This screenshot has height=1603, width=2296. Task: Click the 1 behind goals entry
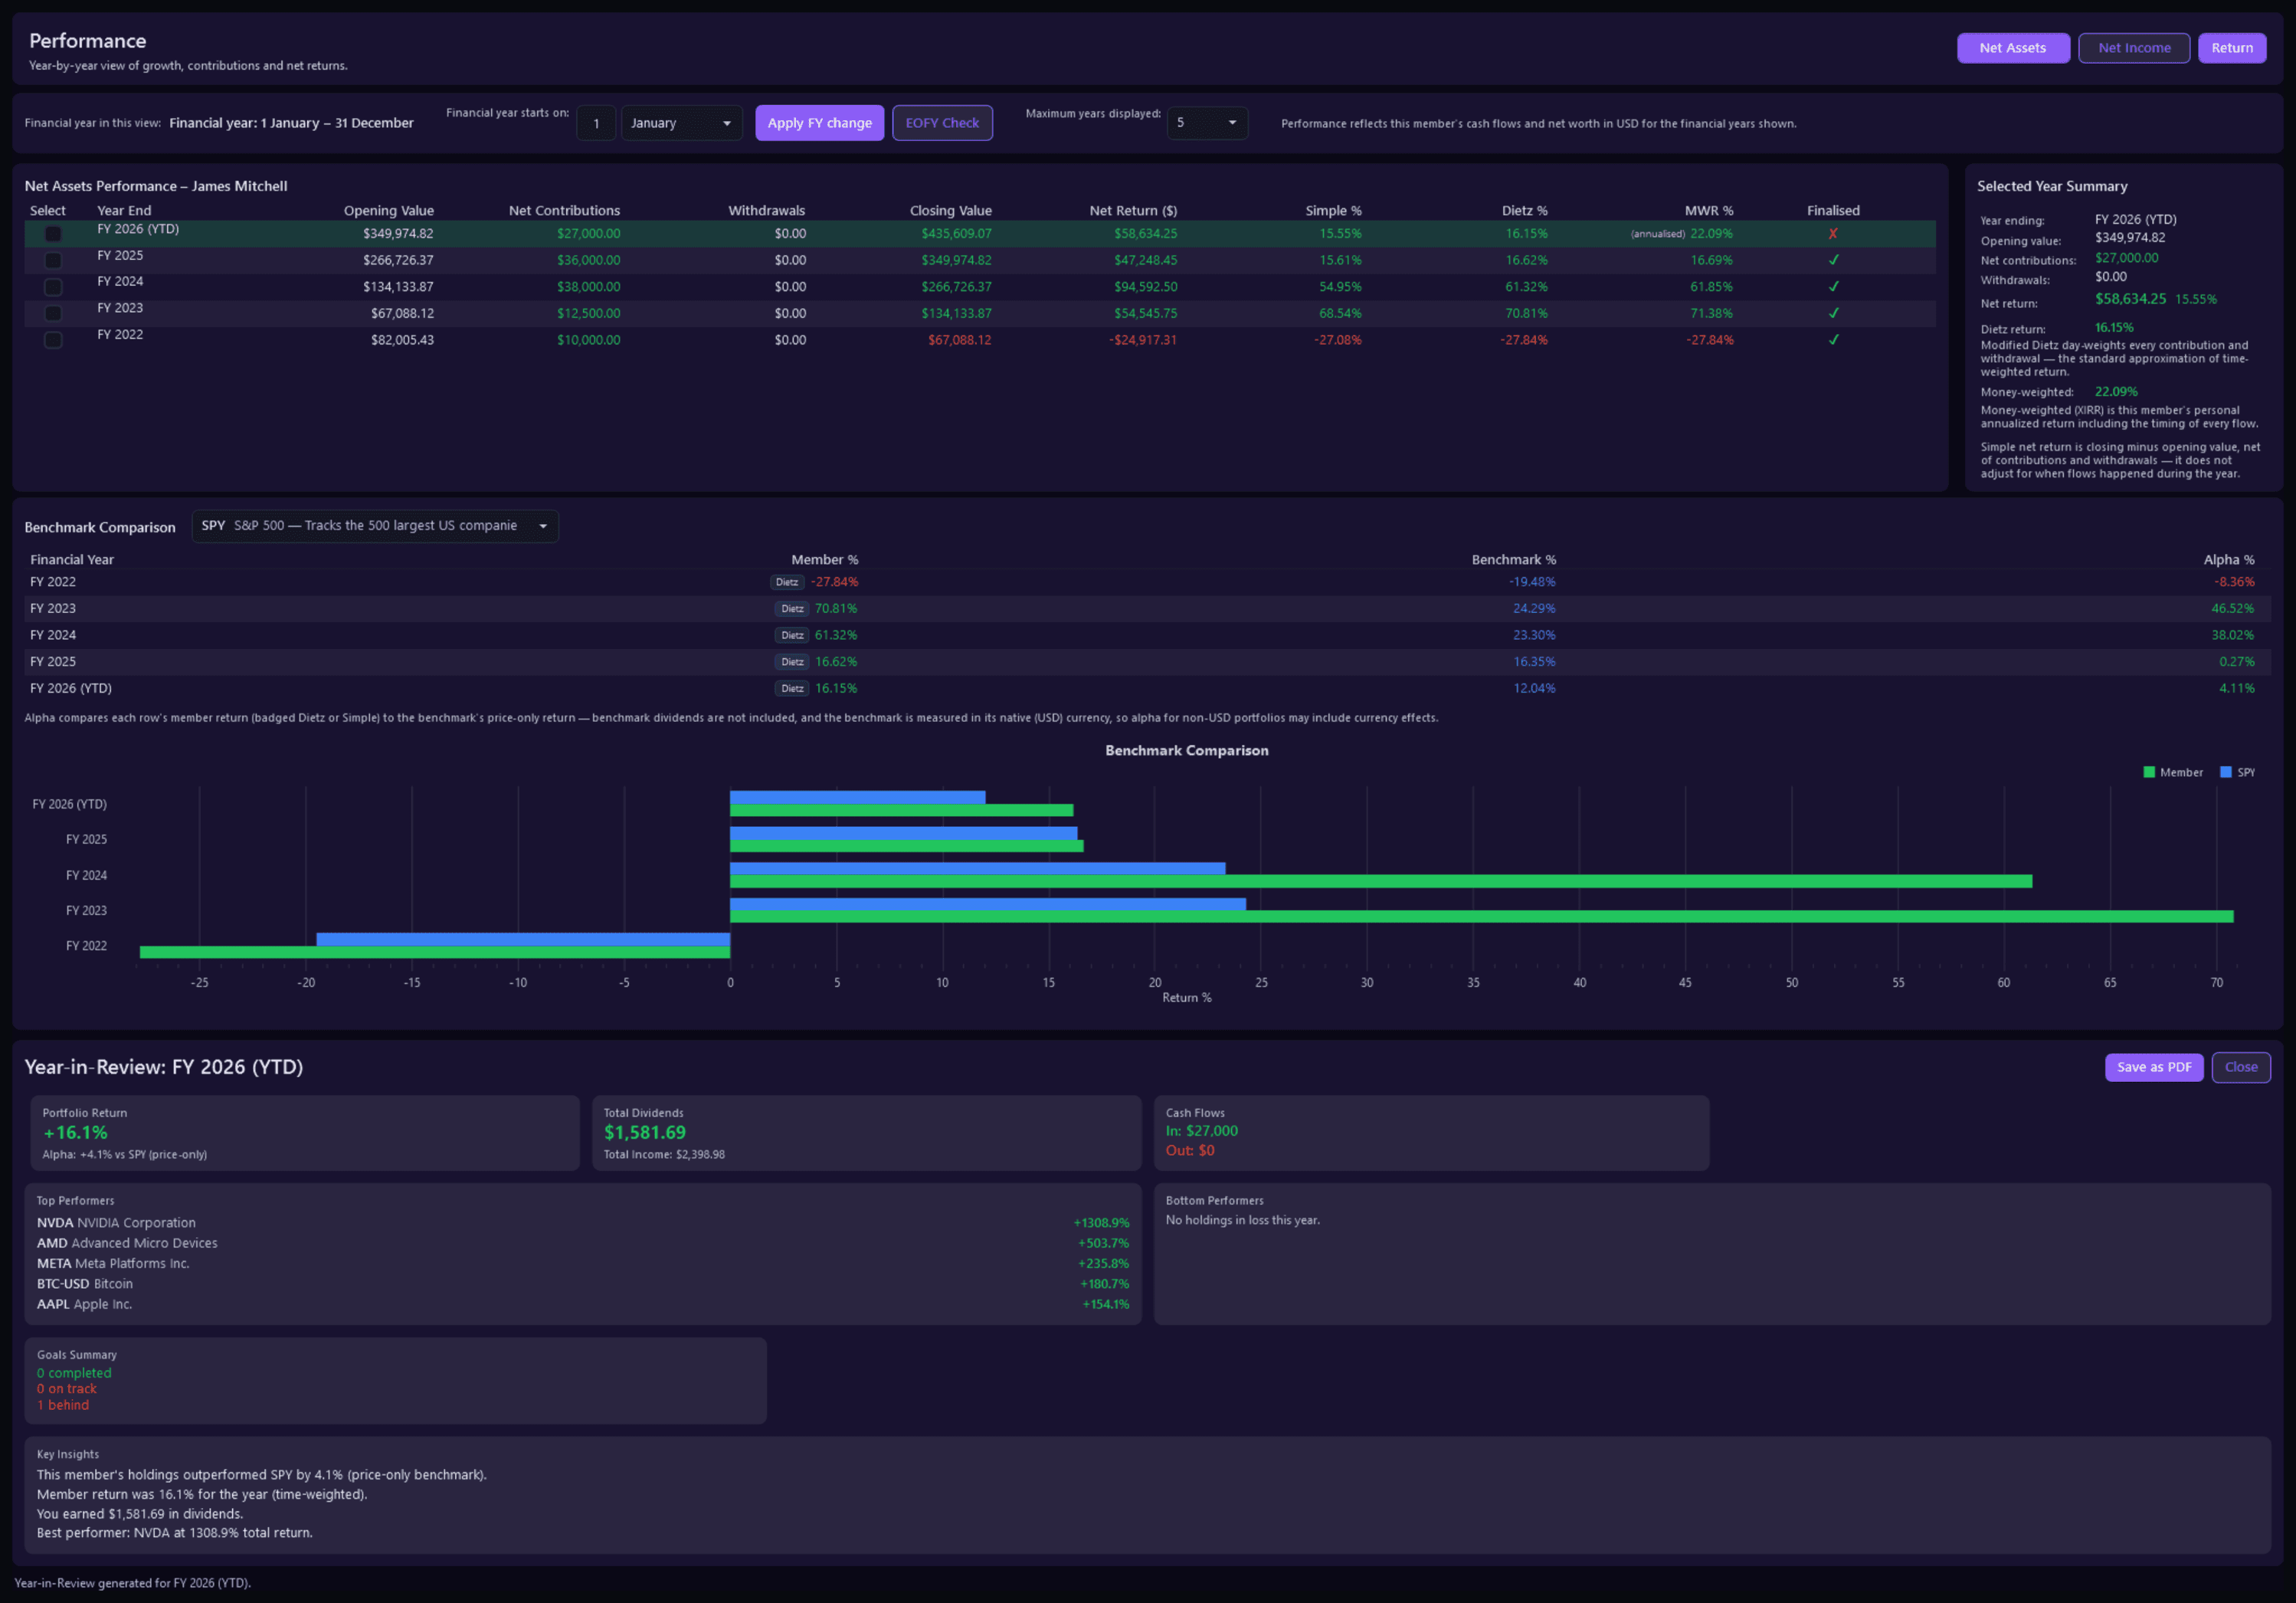pos(63,1405)
